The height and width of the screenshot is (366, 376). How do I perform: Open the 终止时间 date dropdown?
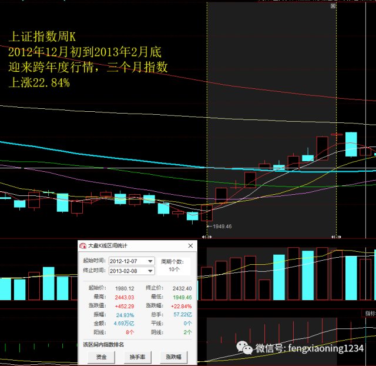click(150, 271)
